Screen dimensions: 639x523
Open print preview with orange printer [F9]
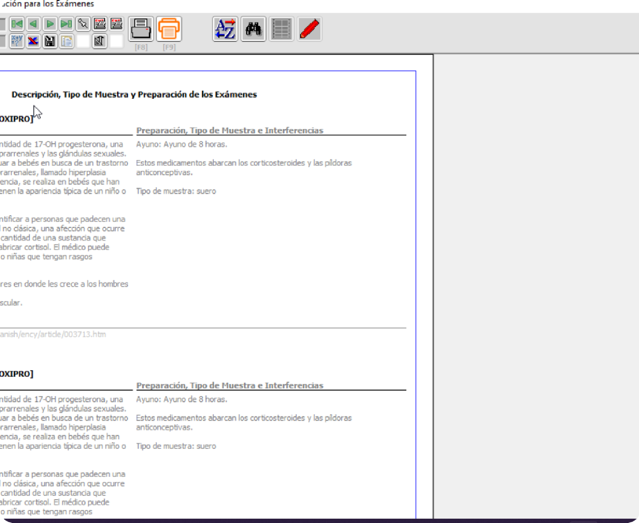tap(169, 29)
